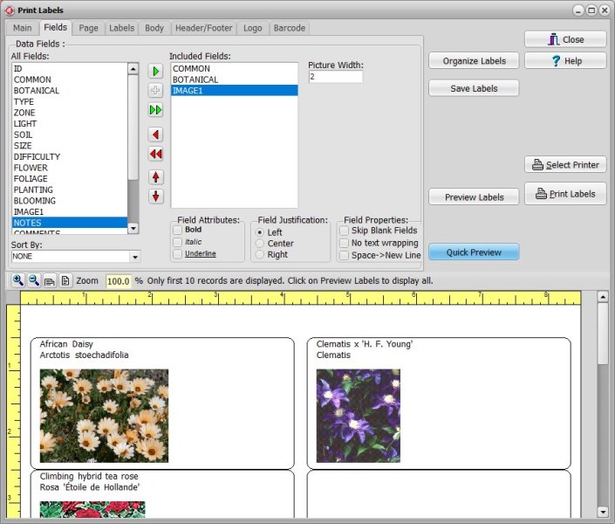Click Organize Labels button
Screen dimensions: 615x524
click(x=474, y=61)
